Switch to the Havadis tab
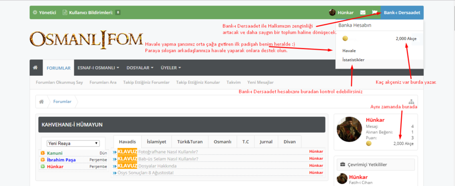Viewport: 455px width, 186px height. point(127,142)
